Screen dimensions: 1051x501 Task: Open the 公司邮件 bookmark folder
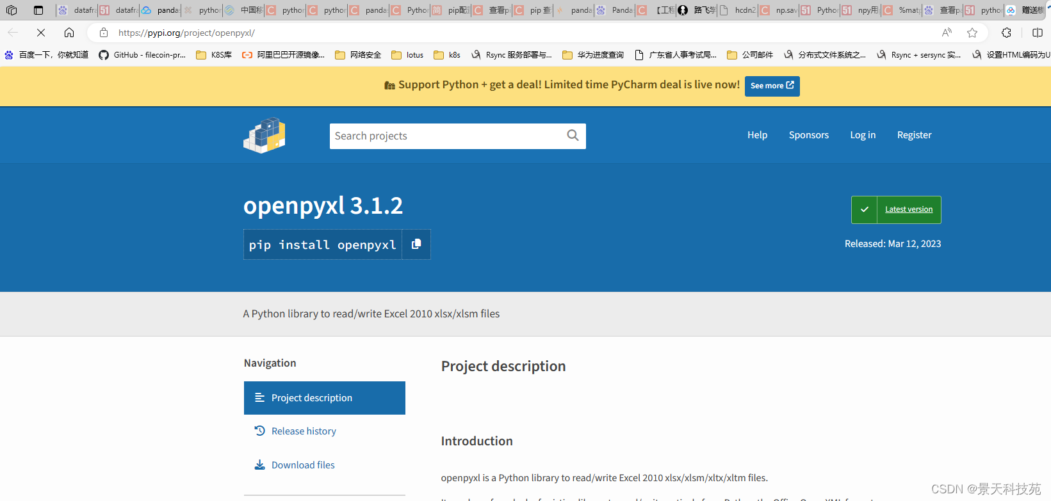click(x=750, y=55)
